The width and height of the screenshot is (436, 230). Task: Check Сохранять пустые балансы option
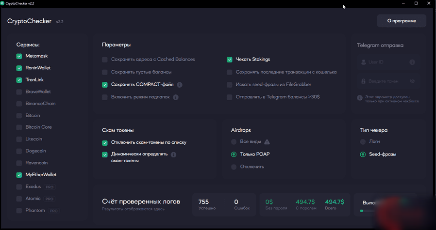[x=104, y=72]
